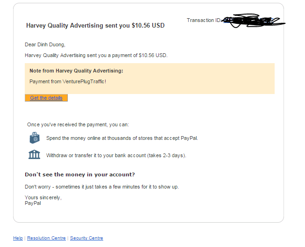
Task: Click the PayPal signature text
Action: click(x=33, y=203)
